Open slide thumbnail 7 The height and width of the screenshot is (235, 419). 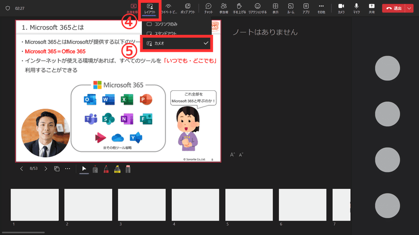click(x=341, y=205)
